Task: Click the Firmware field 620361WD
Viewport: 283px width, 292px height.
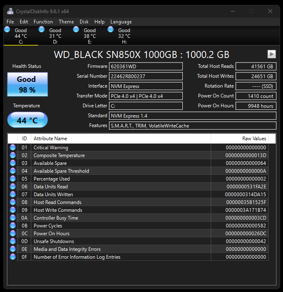Action: click(146, 66)
